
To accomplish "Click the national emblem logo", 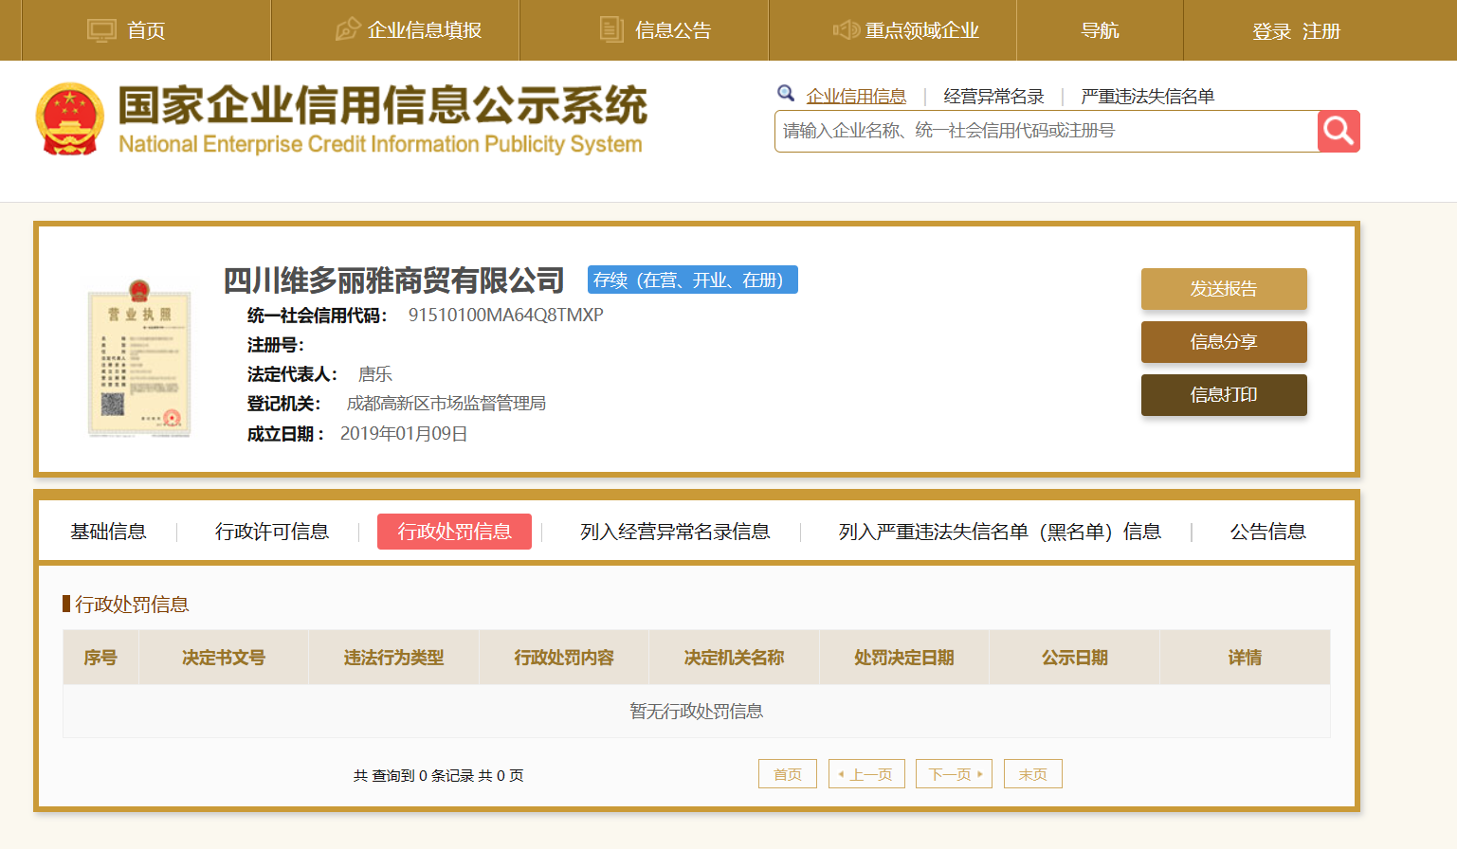I will pos(69,118).
